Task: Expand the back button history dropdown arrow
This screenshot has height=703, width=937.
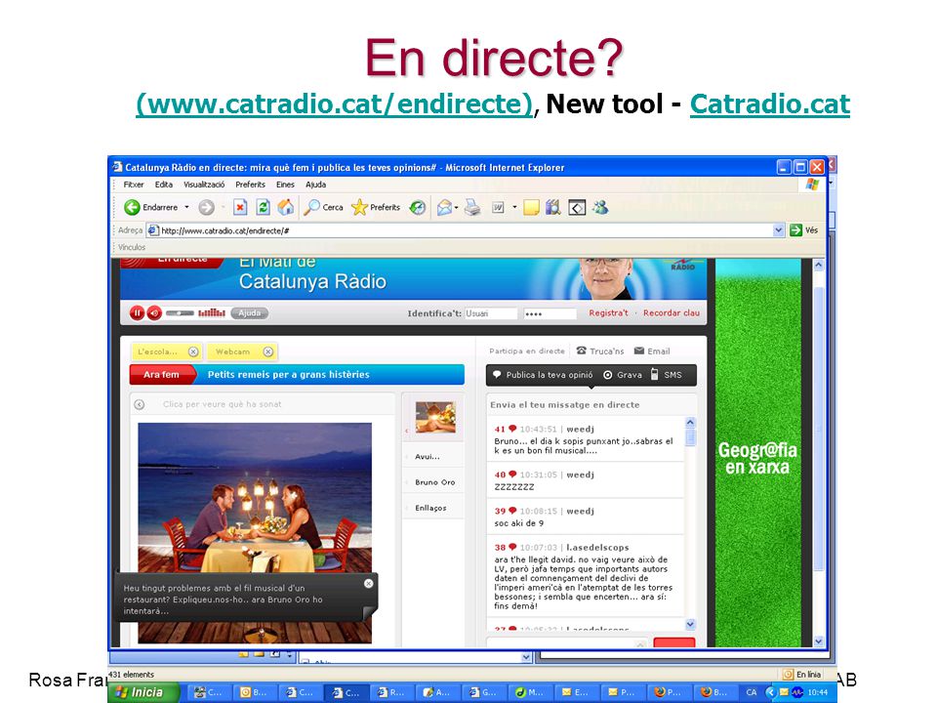Action: pyautogui.click(x=186, y=207)
